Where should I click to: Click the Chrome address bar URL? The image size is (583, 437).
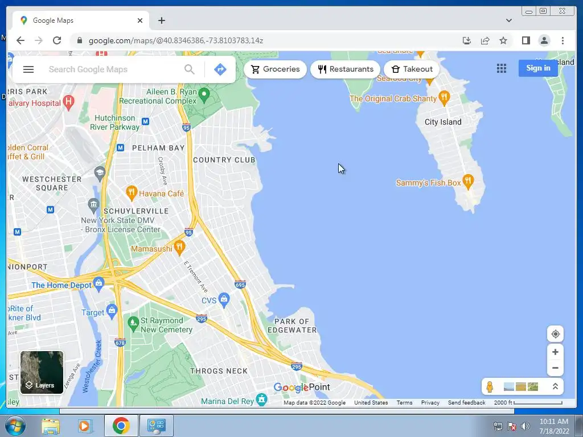coord(175,40)
